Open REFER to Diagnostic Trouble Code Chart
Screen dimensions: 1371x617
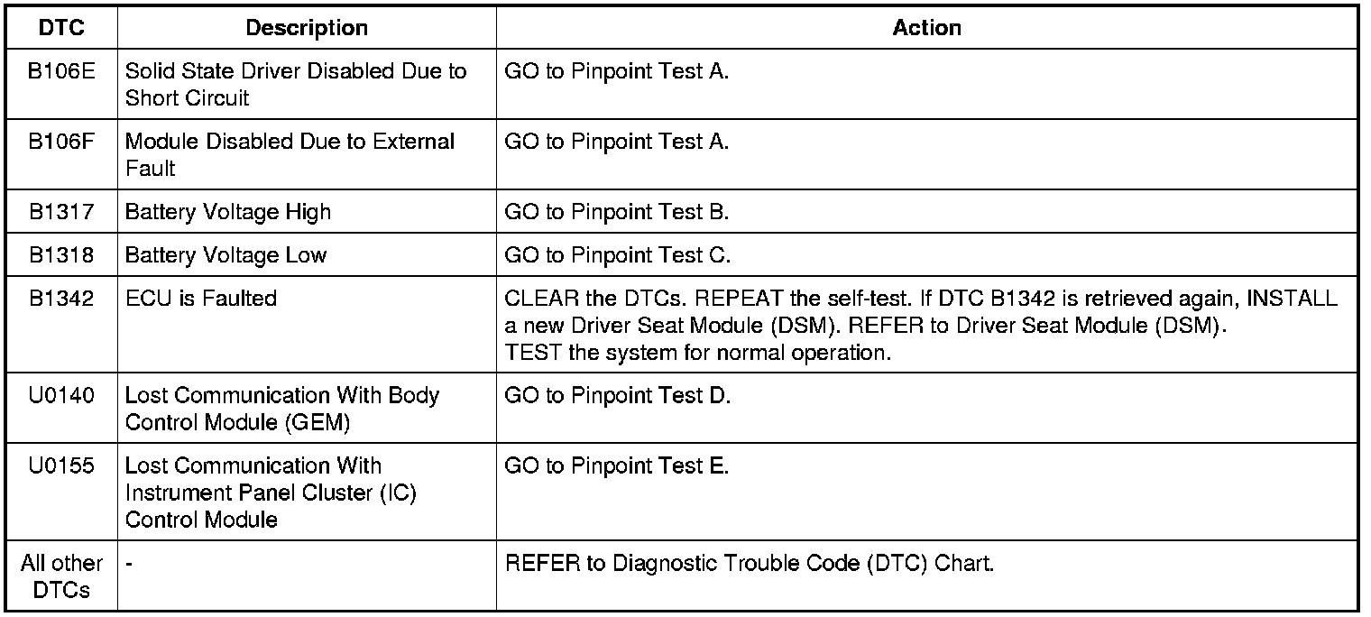point(750,565)
